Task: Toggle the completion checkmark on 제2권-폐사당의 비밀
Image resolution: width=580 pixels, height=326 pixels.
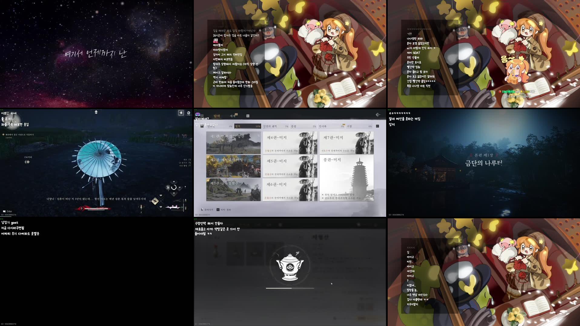Action: click(208, 157)
